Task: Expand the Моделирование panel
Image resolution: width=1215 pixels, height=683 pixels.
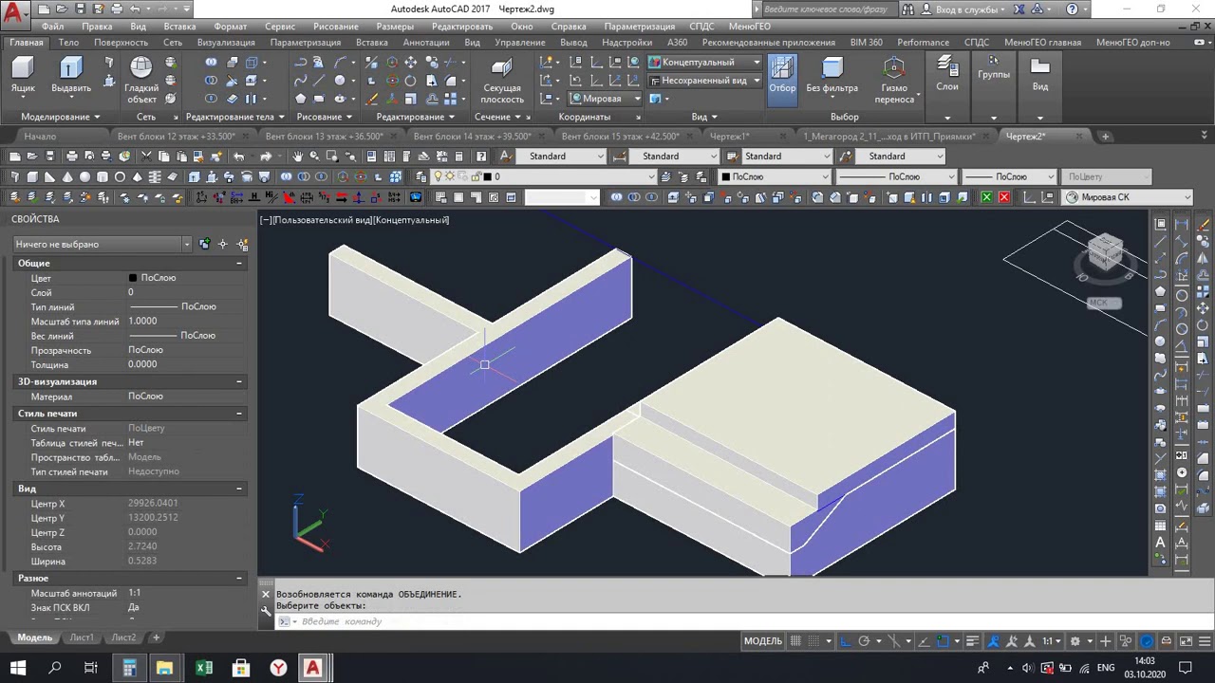Action: (60, 117)
